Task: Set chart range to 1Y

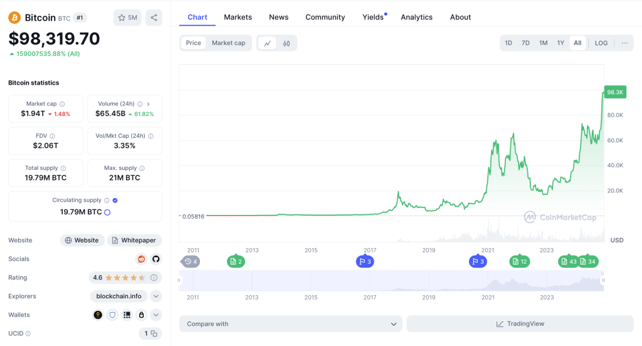Action: point(560,43)
